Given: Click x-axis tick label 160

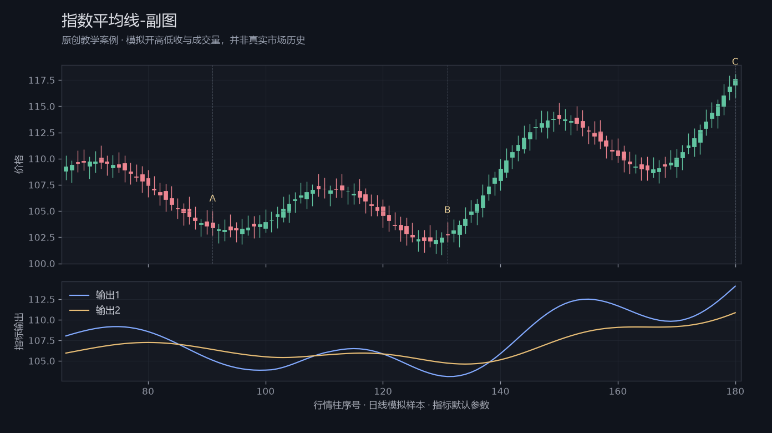Looking at the screenshot, I should click(x=618, y=391).
